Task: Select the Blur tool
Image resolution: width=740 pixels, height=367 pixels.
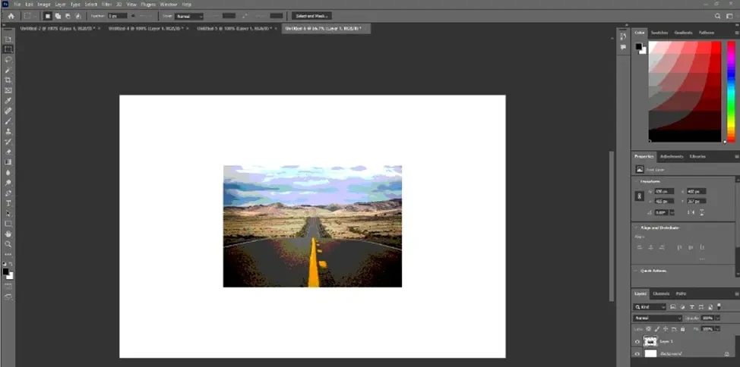Action: (x=8, y=172)
